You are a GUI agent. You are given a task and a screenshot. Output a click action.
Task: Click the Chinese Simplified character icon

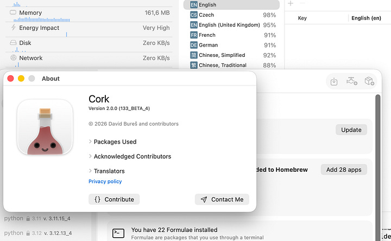194,55
